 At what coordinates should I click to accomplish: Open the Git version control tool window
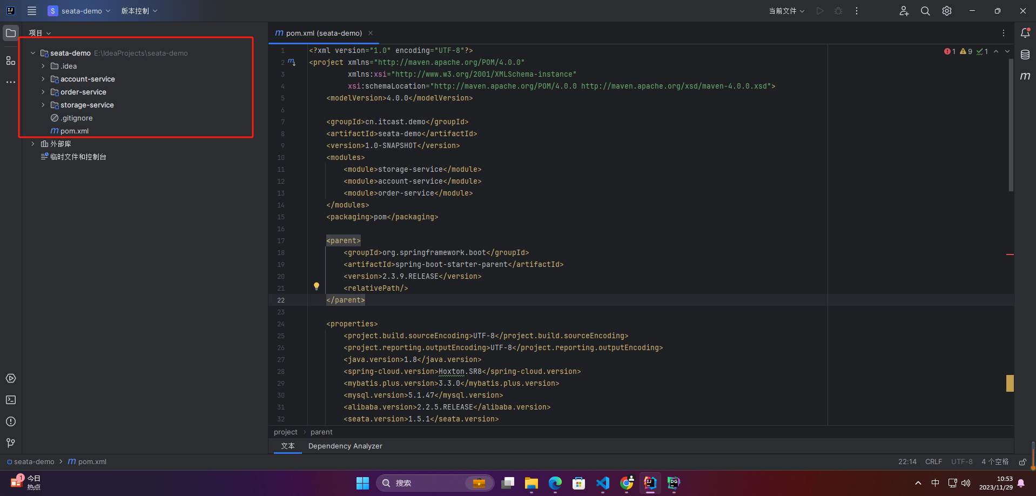click(10, 443)
